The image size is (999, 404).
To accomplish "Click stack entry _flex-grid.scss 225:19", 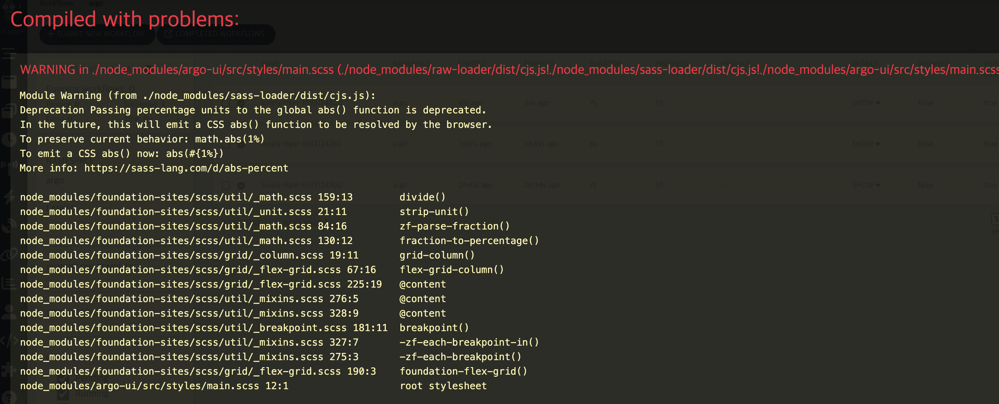I will [201, 285].
